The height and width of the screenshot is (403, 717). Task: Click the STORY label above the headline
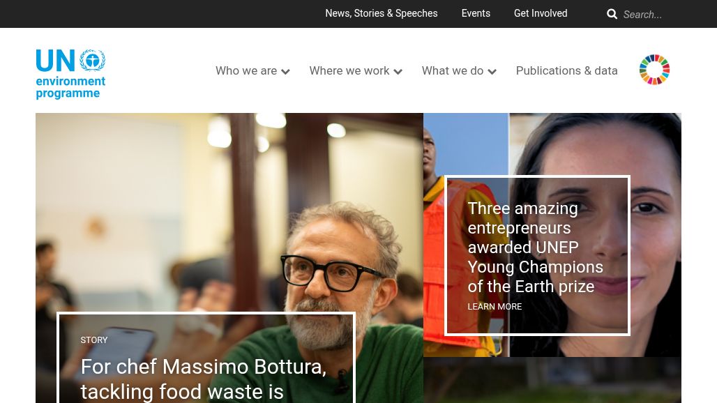coord(93,340)
